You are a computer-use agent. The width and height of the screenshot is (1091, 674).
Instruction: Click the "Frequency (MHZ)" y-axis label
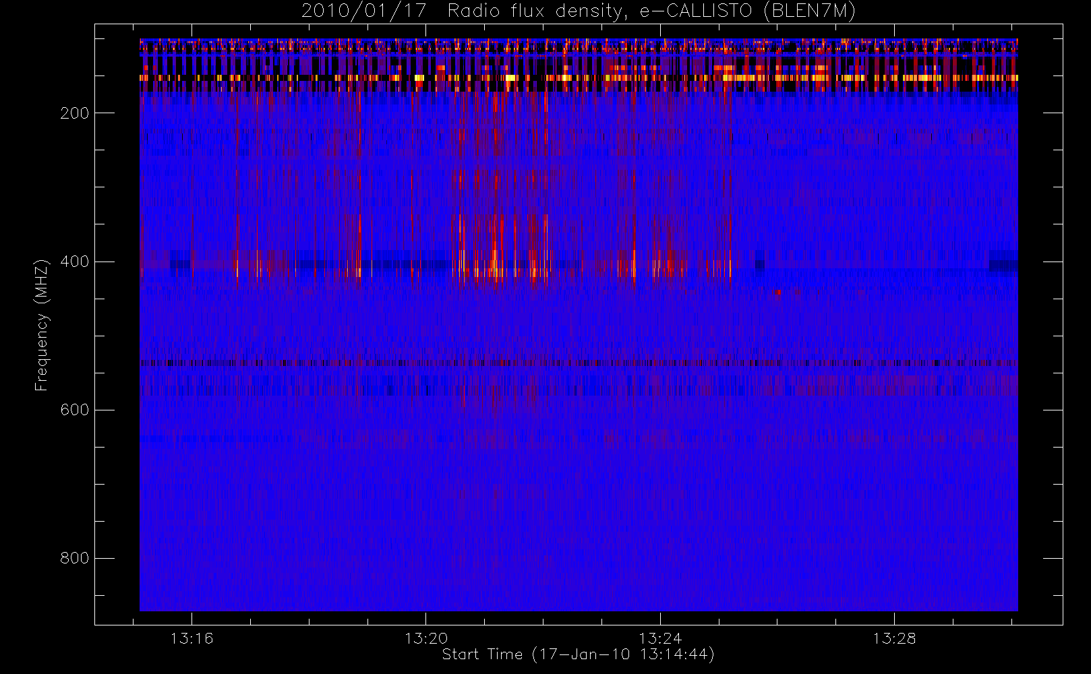coord(42,325)
